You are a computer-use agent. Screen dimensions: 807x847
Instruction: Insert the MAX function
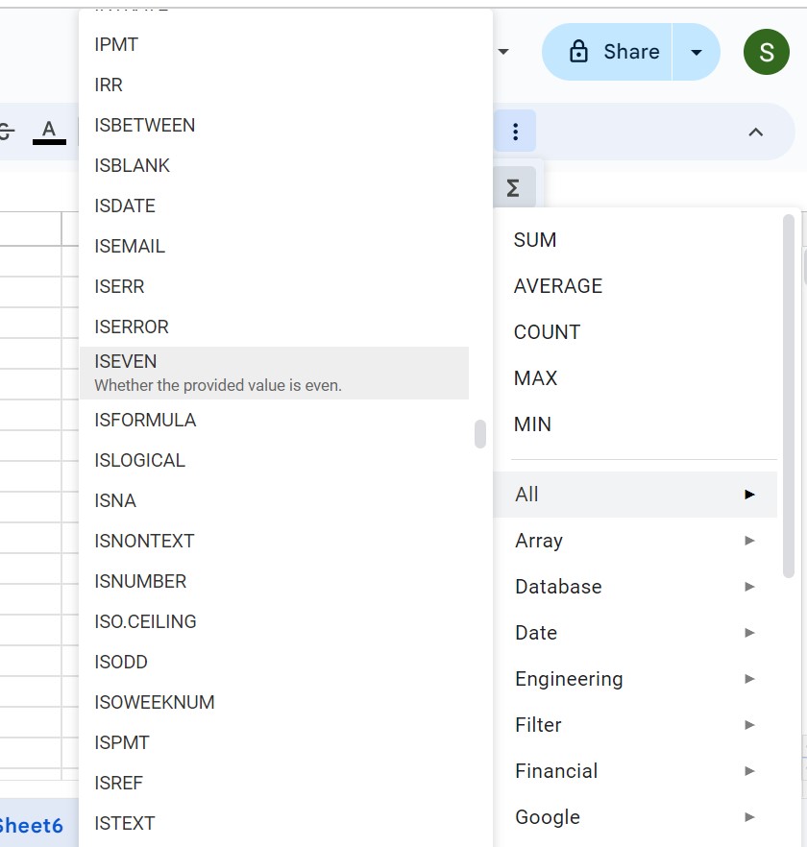pyautogui.click(x=636, y=378)
